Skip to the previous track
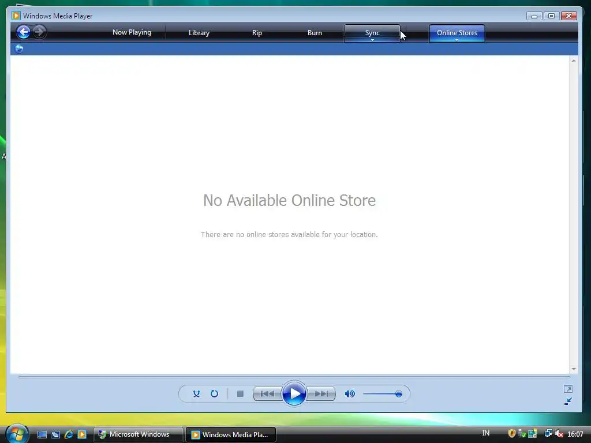This screenshot has width=591, height=443. (268, 393)
